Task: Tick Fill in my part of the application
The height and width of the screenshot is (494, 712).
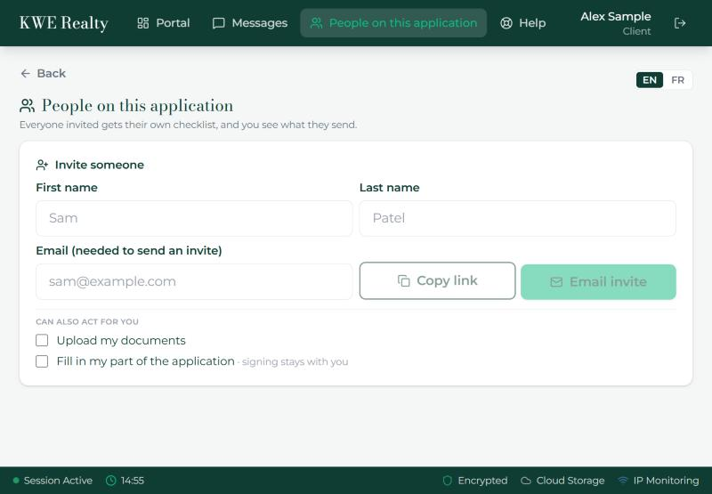Action: [42, 361]
